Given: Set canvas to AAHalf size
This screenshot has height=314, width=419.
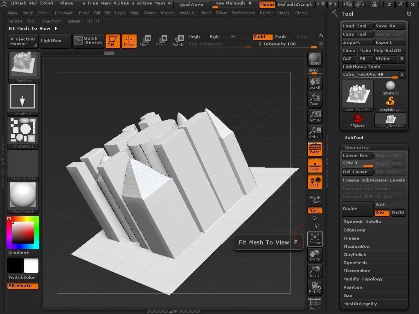Looking at the screenshot, I should (315, 132).
